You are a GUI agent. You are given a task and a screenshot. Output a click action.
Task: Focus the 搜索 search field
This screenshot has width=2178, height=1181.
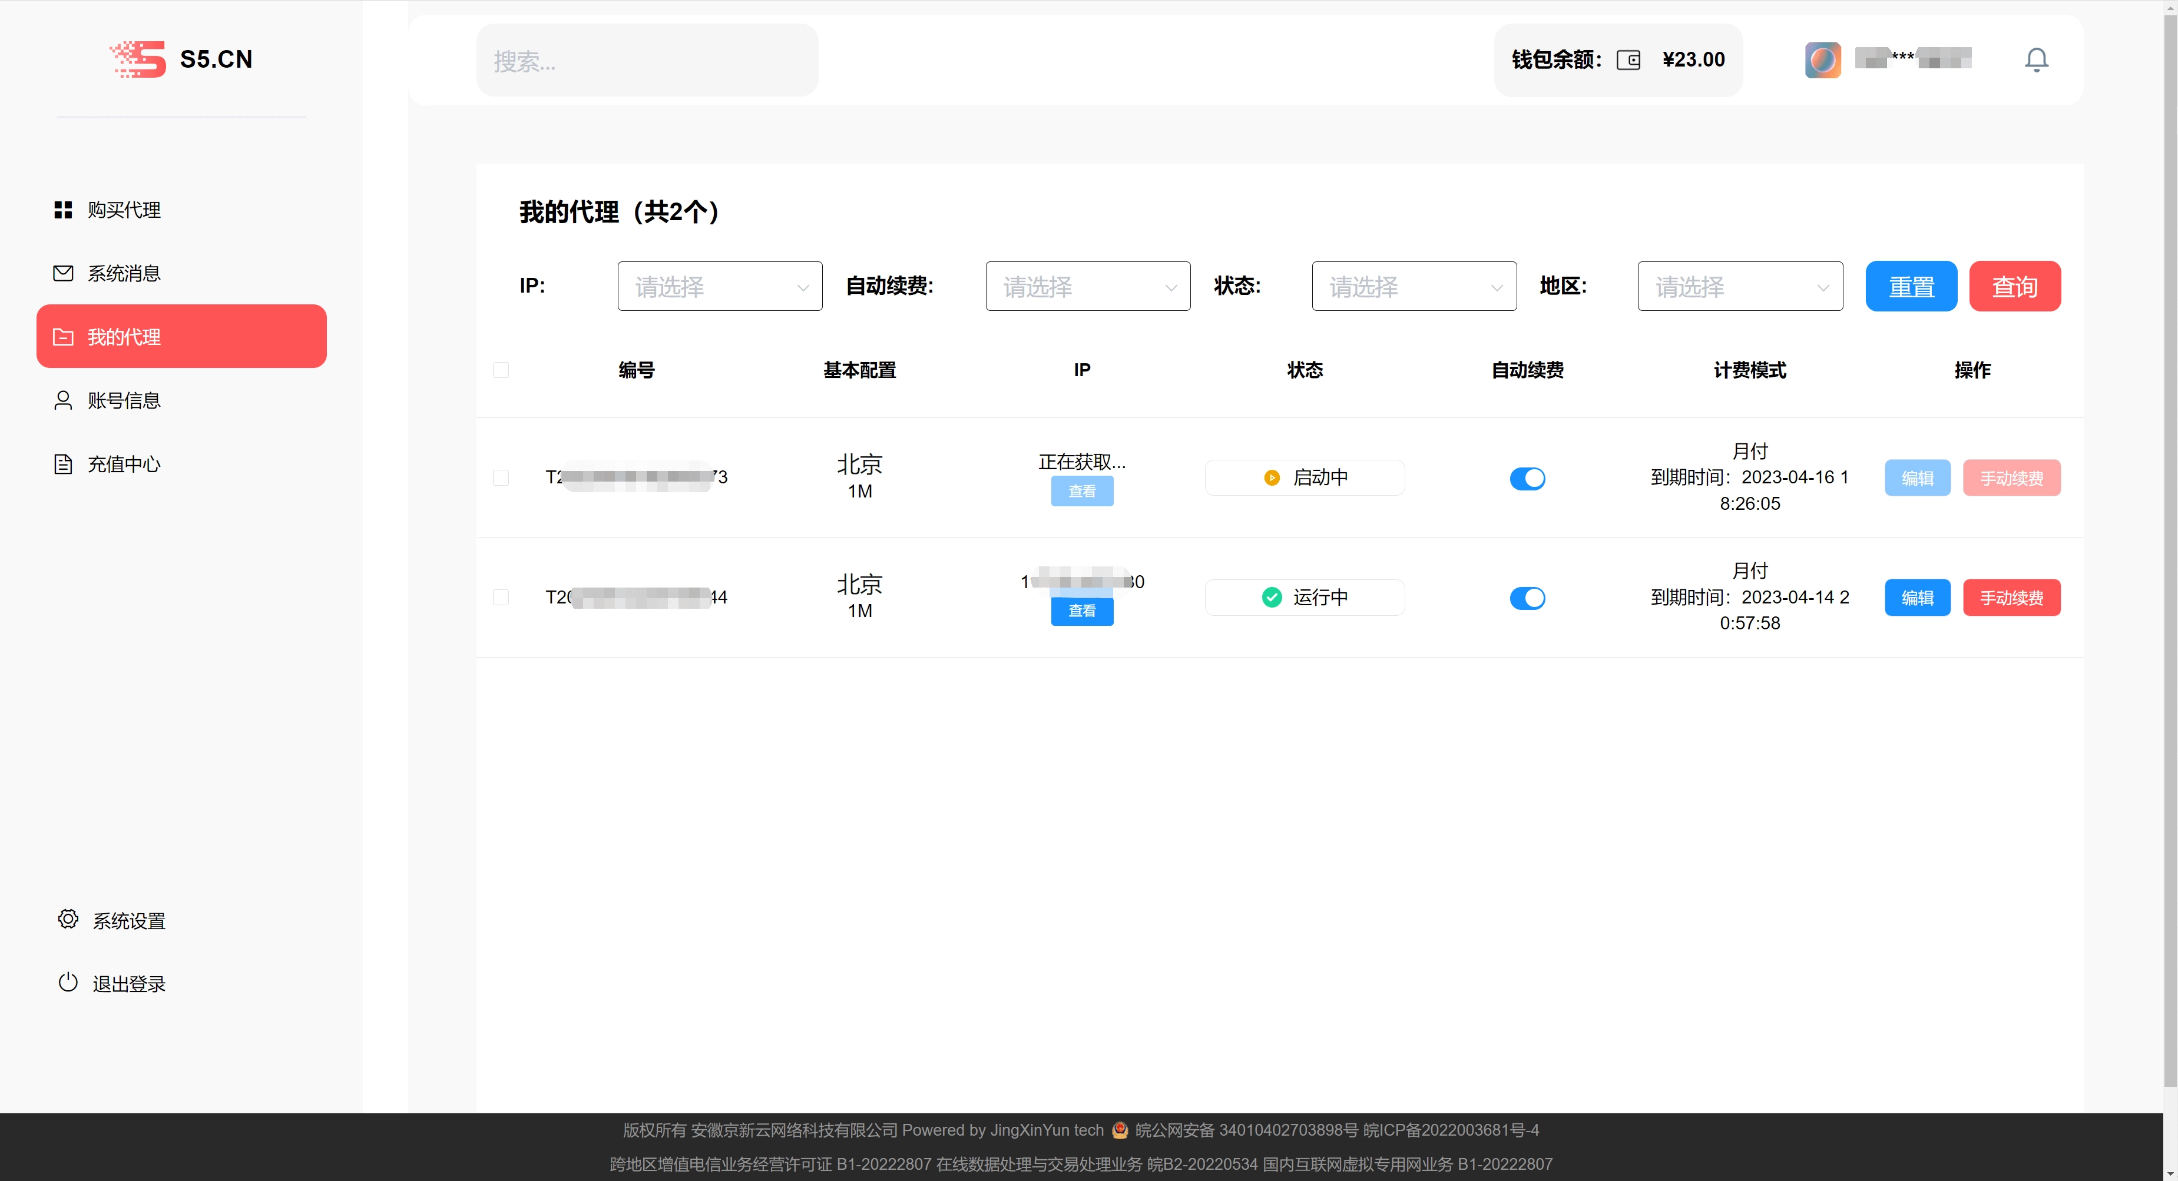(x=647, y=61)
